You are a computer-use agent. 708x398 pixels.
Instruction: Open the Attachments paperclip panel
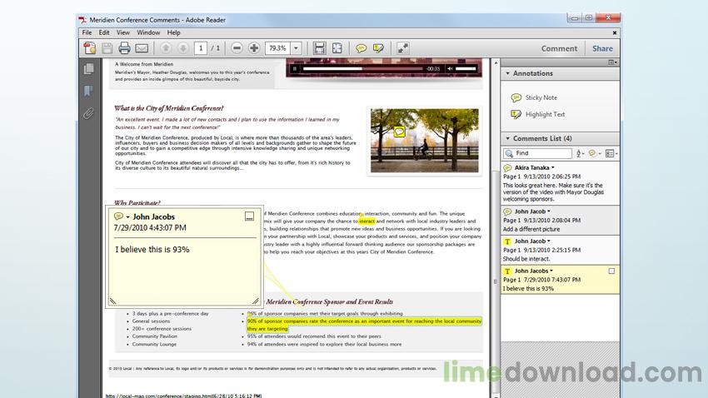click(88, 112)
